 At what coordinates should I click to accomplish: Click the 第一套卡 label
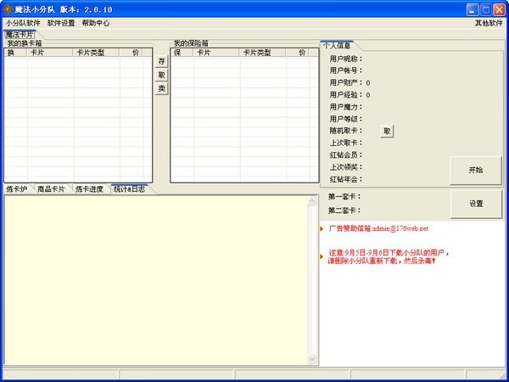[344, 197]
